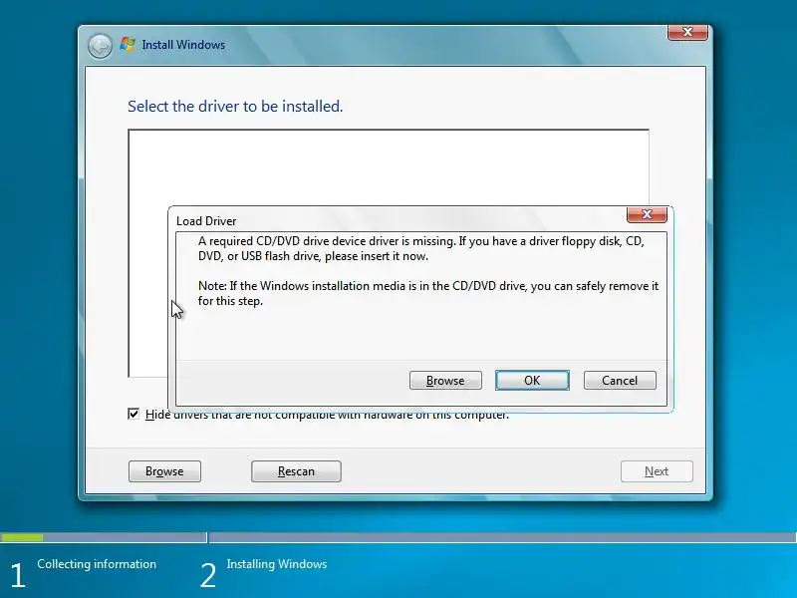Click Browse in the Load Driver dialog
Image resolution: width=797 pixels, height=598 pixels.
tap(445, 381)
